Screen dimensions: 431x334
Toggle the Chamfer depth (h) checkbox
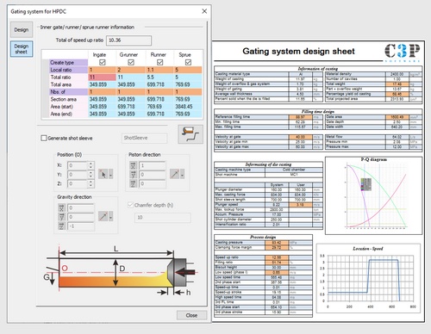tap(130, 205)
